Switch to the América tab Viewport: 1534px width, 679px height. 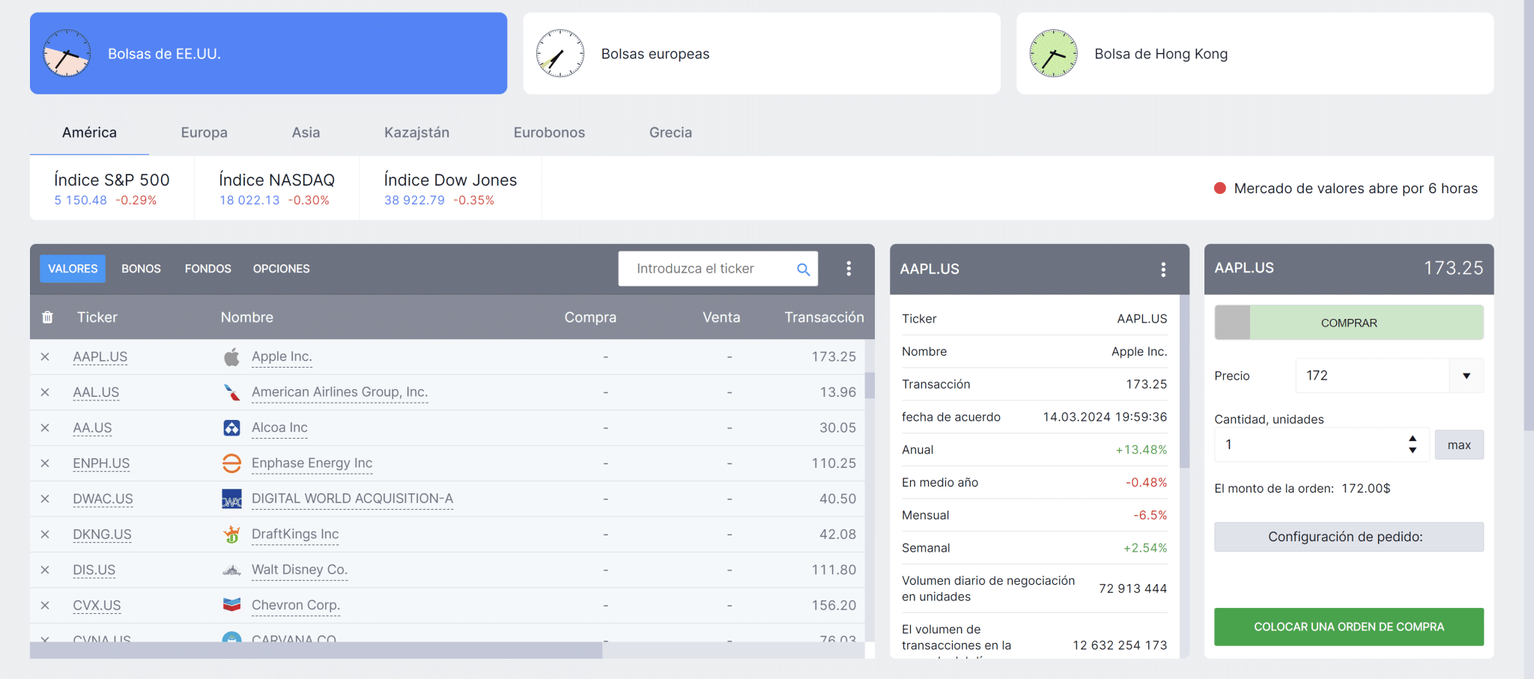(x=89, y=133)
